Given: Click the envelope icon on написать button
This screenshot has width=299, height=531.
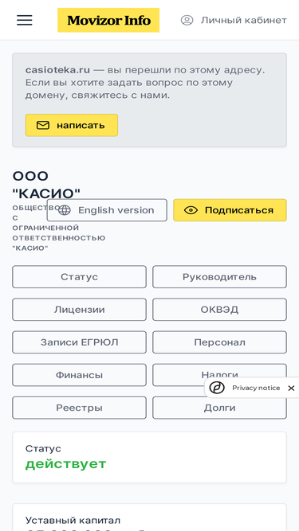Looking at the screenshot, I should [43, 125].
